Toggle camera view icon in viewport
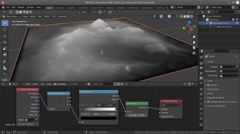 click(194, 48)
